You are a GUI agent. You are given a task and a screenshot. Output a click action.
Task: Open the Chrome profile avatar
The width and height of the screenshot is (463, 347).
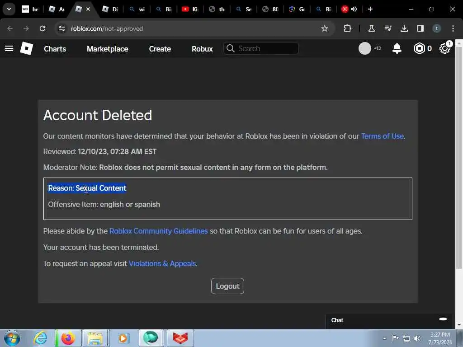point(436,28)
